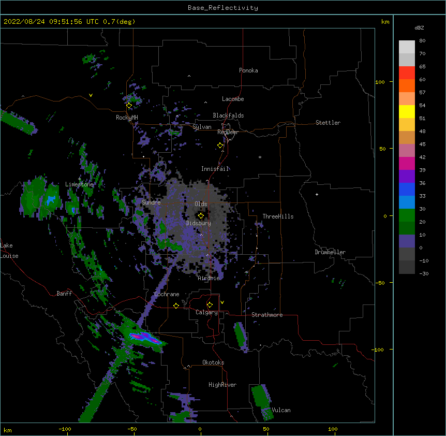Viewport: 446px width, 436px height.
Task: Click the light gray 80 dBZ legend swatch
Action: [407, 47]
